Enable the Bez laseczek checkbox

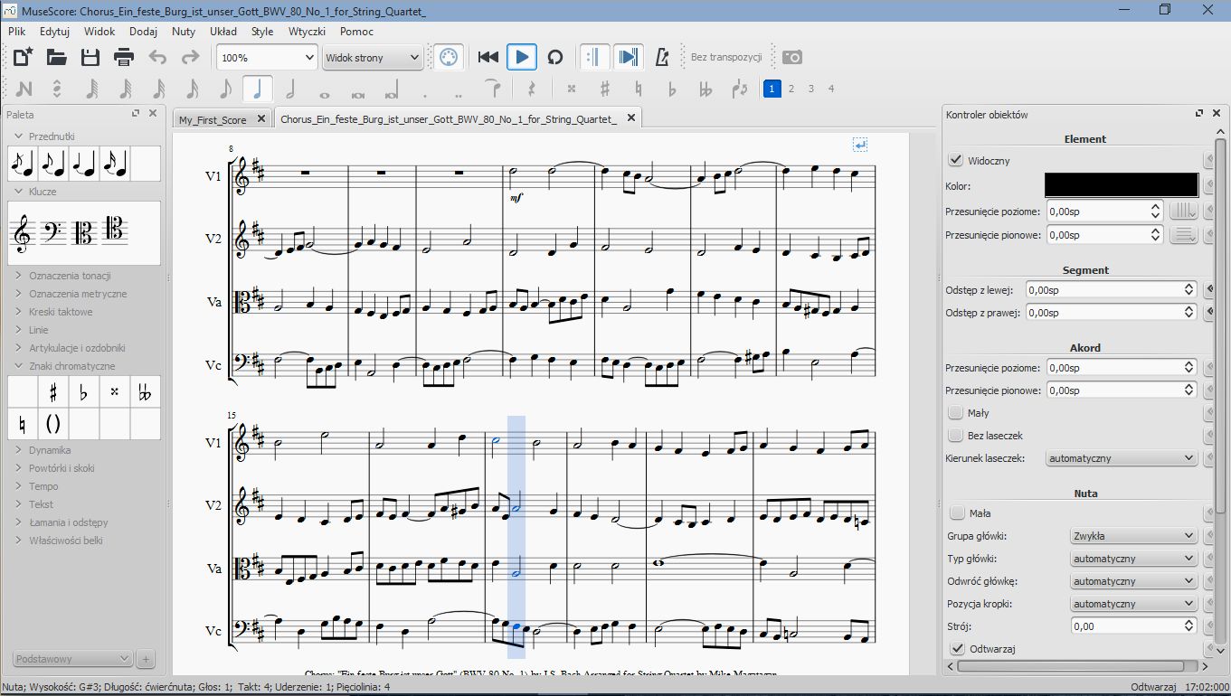955,436
